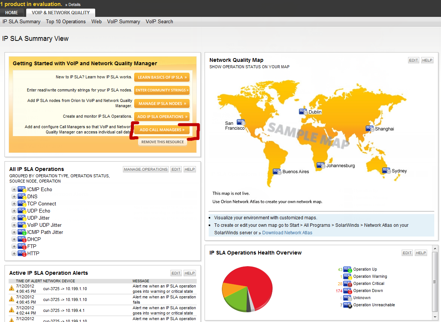Edit the Network Quality Map resource

coord(413,60)
